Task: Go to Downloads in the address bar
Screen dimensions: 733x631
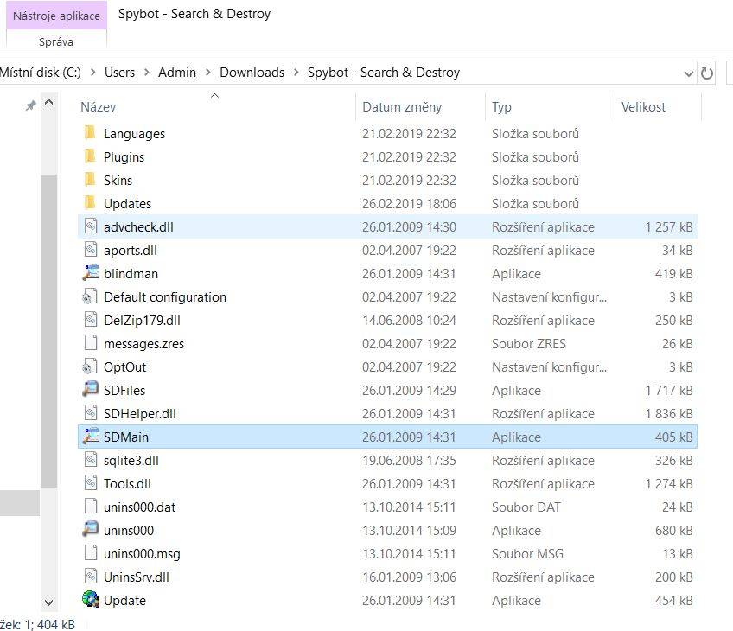Action: point(252,73)
